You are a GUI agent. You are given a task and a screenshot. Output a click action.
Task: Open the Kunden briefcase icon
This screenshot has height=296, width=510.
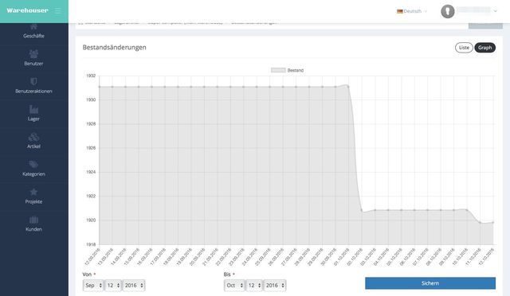pyautogui.click(x=33, y=220)
